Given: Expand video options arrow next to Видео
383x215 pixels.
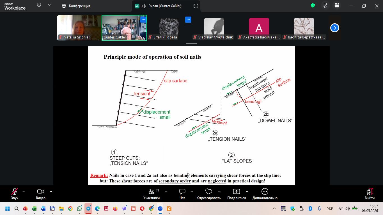Looking at the screenshot, I should [51, 191].
